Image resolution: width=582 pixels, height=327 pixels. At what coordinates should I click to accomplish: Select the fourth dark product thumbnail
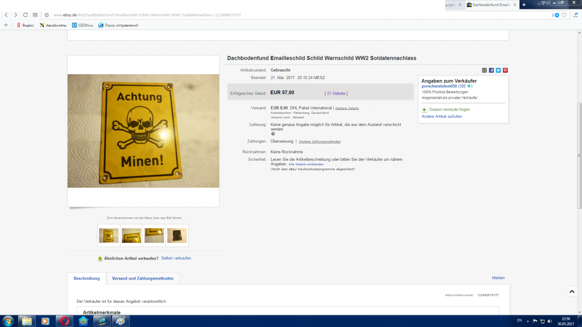pos(177,235)
